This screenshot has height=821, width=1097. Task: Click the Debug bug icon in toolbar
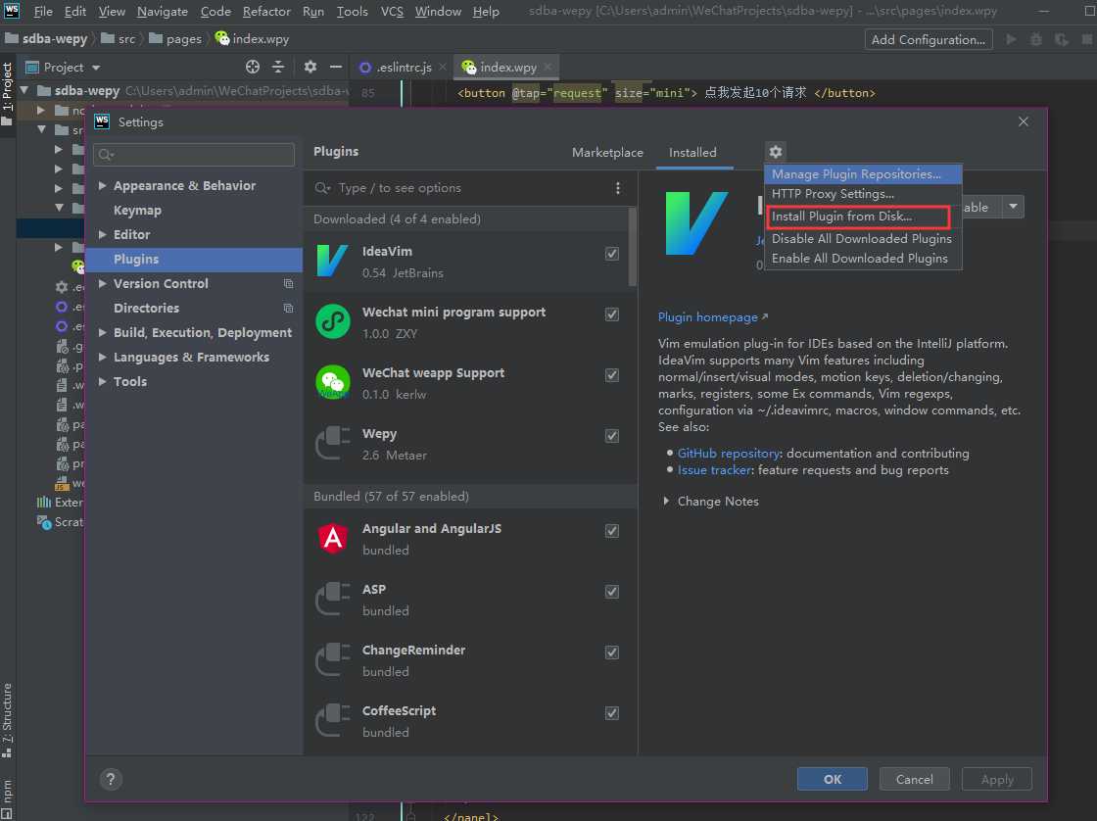[1036, 39]
